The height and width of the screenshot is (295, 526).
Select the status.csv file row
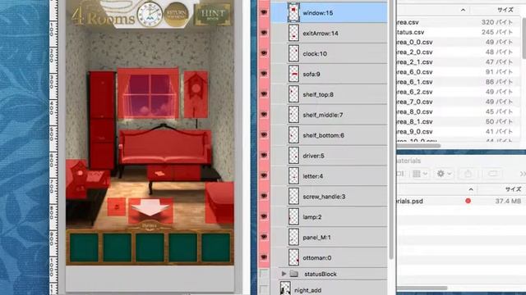coord(459,32)
